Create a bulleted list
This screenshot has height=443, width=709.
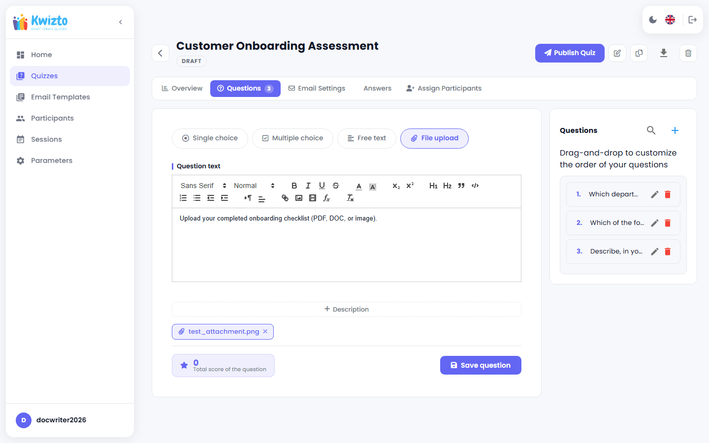[197, 198]
